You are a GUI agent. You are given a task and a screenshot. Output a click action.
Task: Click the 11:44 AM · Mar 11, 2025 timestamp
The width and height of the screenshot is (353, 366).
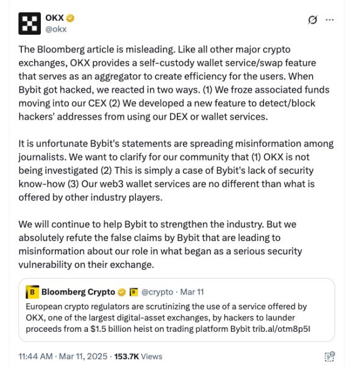[63, 356]
